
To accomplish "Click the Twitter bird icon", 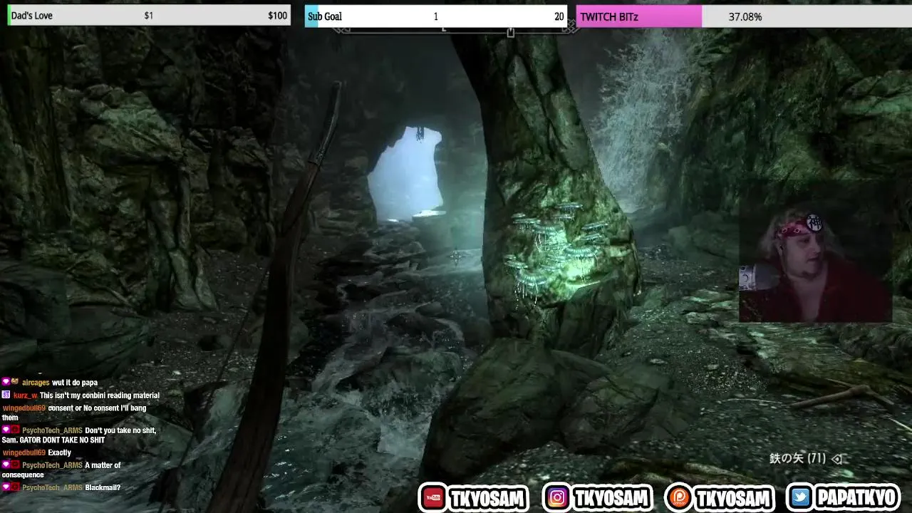I will tap(802, 498).
